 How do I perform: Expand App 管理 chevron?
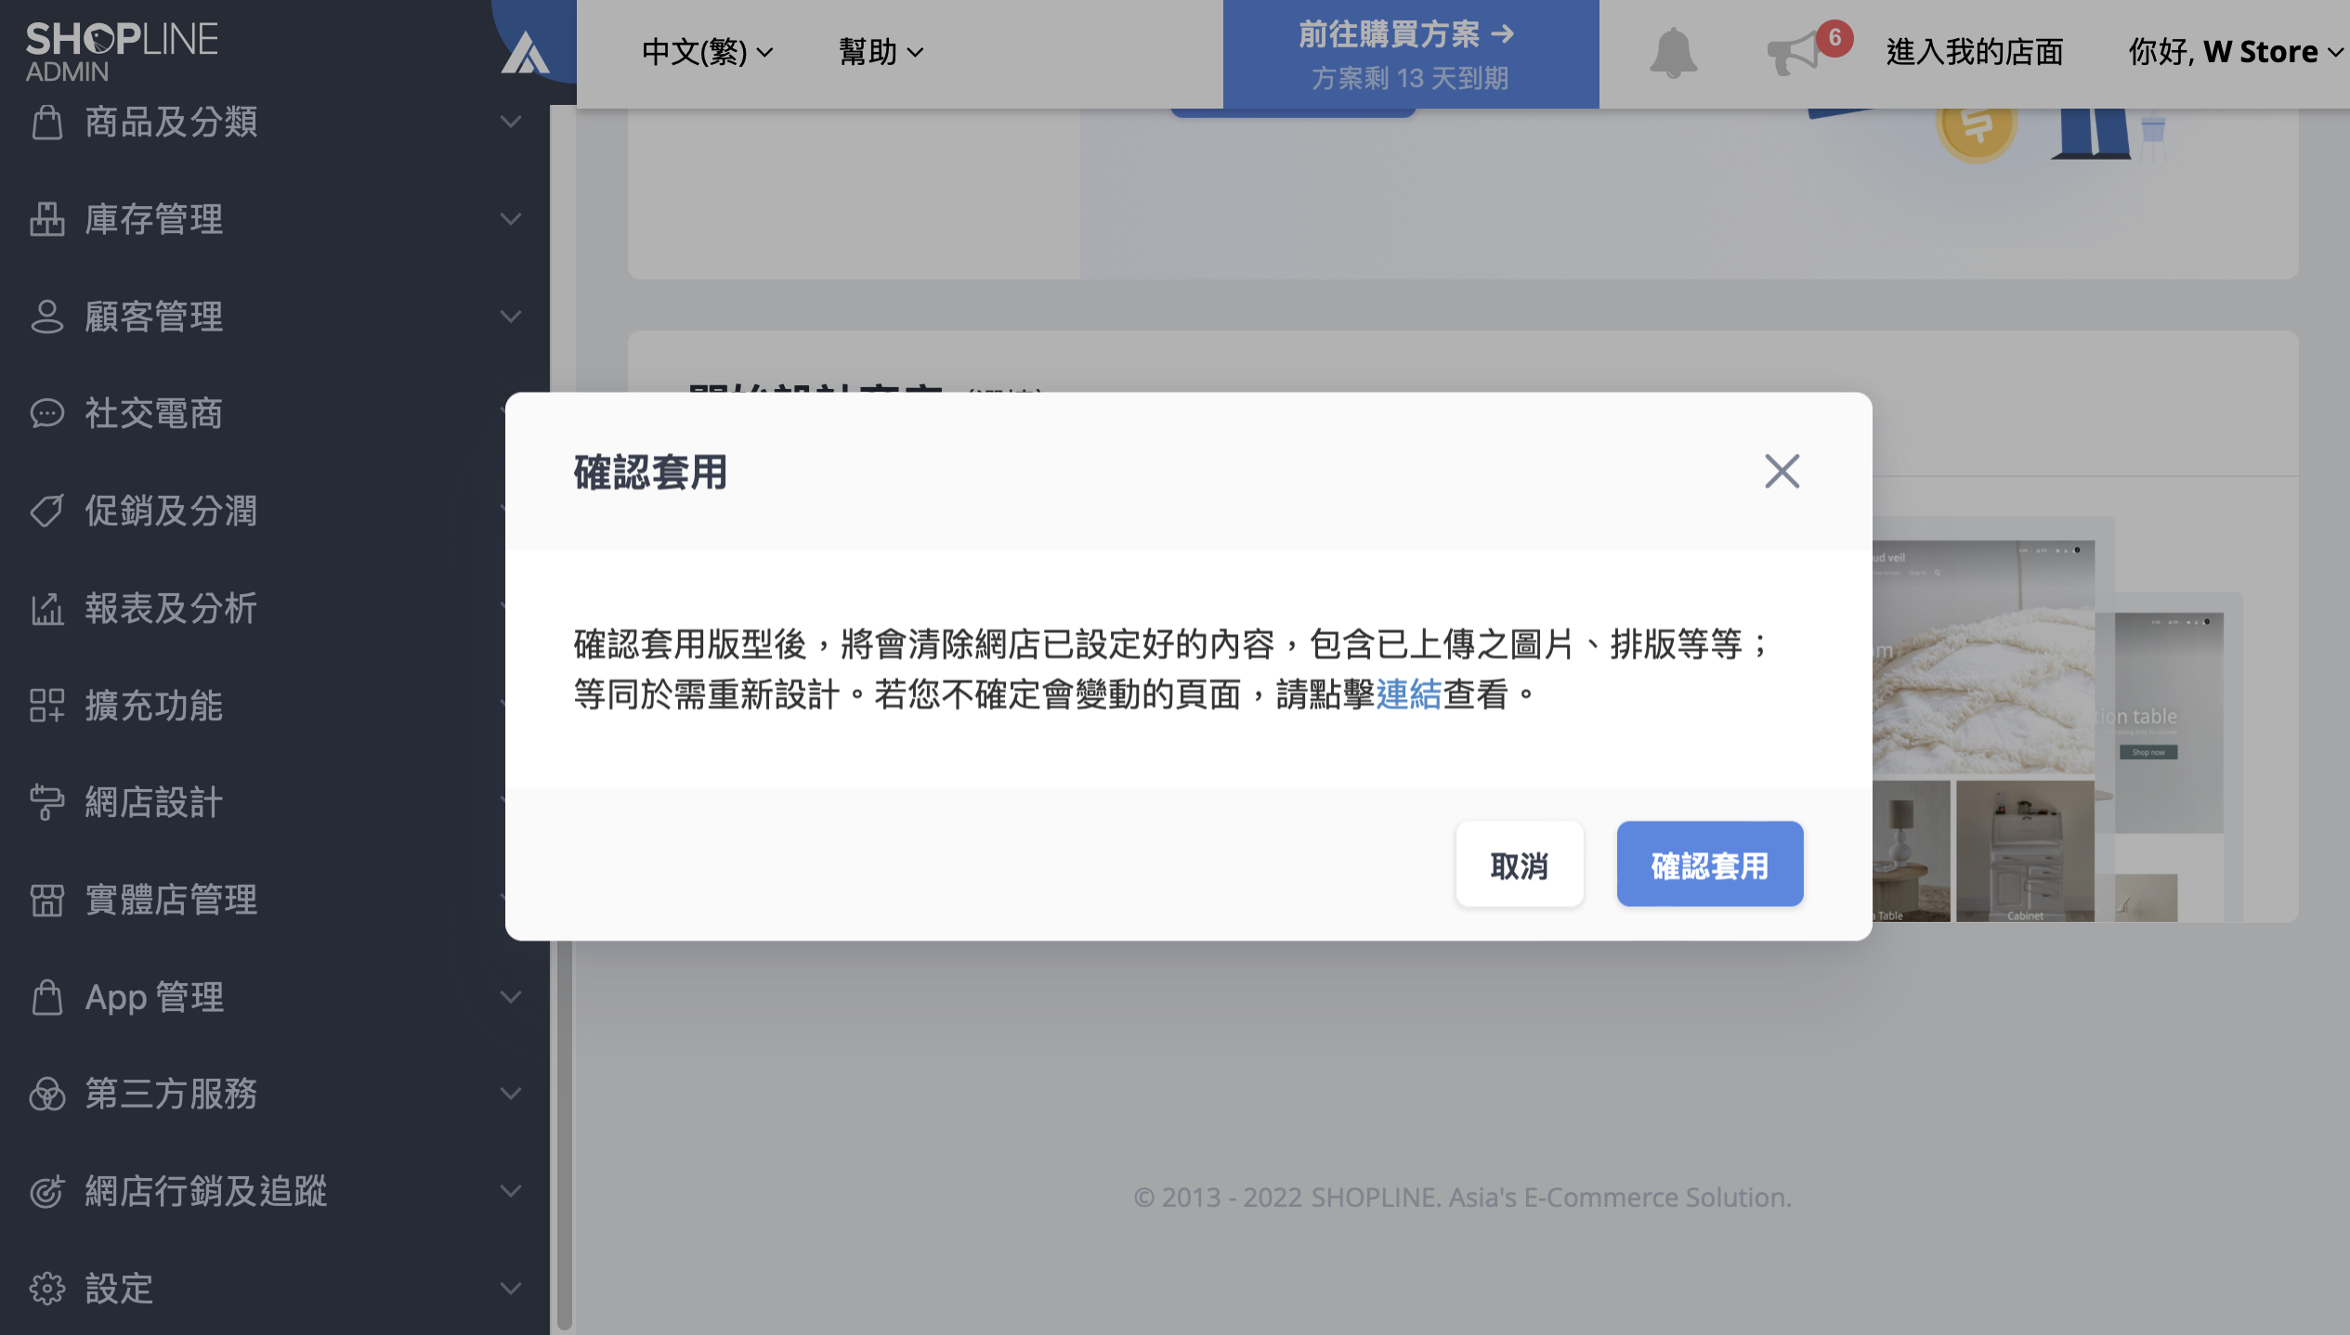(511, 998)
